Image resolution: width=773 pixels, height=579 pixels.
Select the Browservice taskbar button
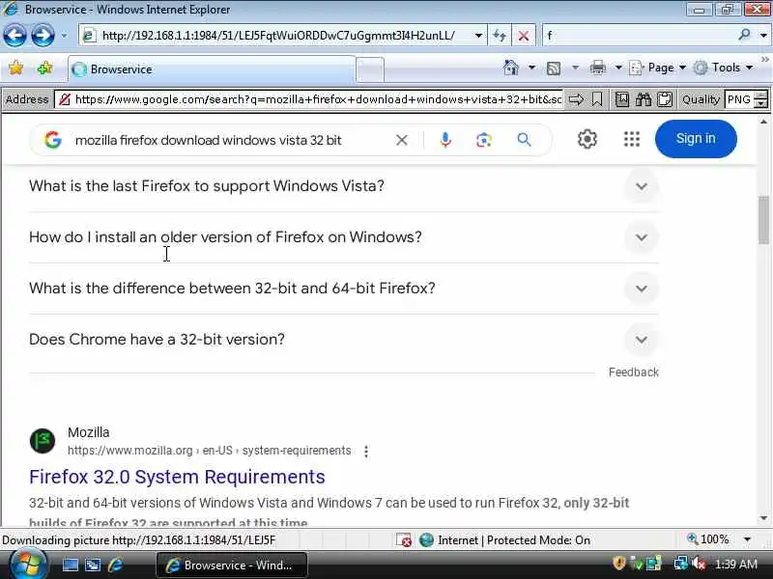tap(232, 565)
